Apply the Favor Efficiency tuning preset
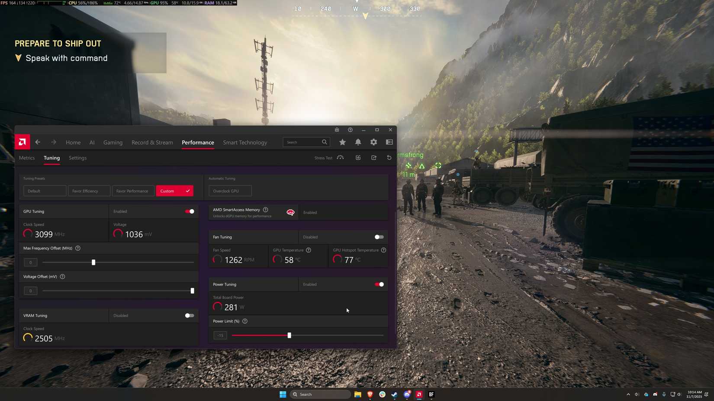 click(x=89, y=191)
